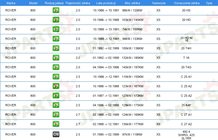Click production years 04.1996 -> 02.1999

[106, 105]
